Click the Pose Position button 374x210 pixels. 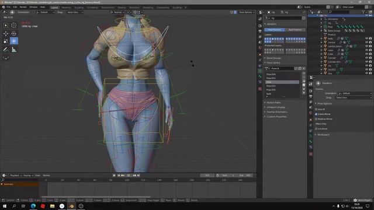(275, 30)
